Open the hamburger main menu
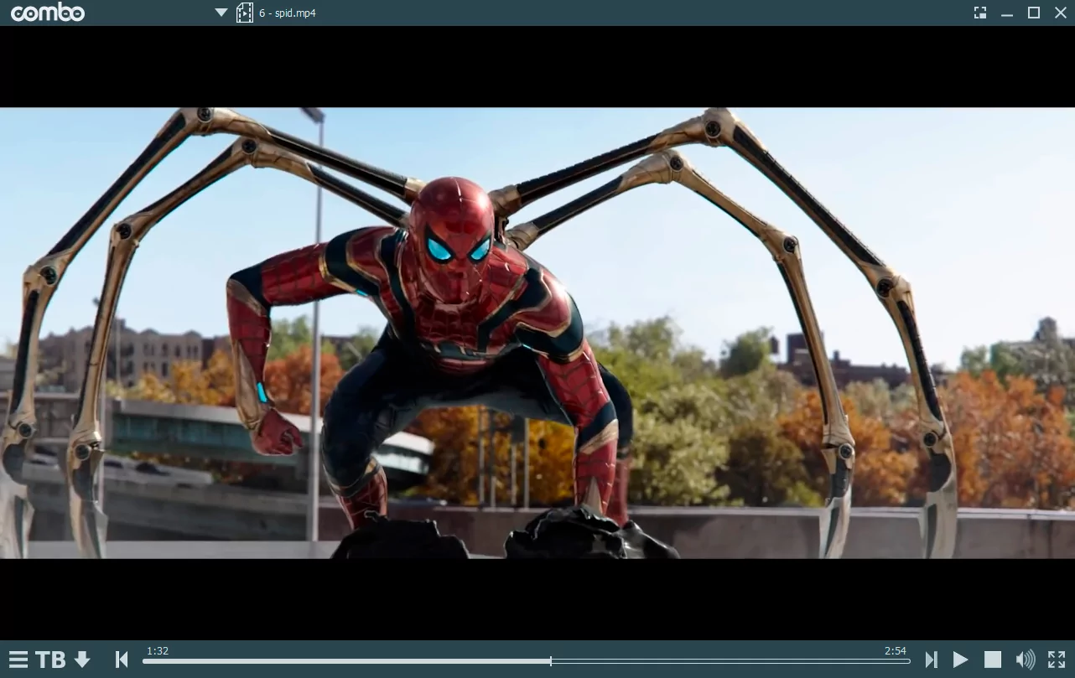 (x=18, y=660)
